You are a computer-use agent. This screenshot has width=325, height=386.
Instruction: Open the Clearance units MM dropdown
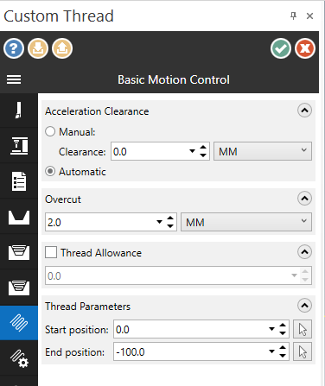point(263,151)
